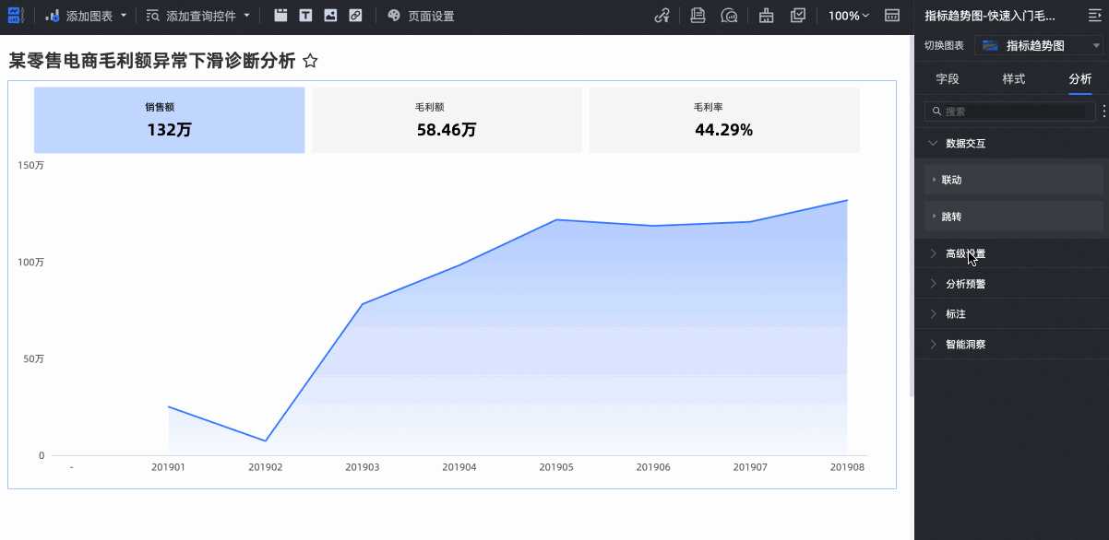1109x540 pixels.
Task: Click the 201903 x-axis label
Action: click(363, 467)
